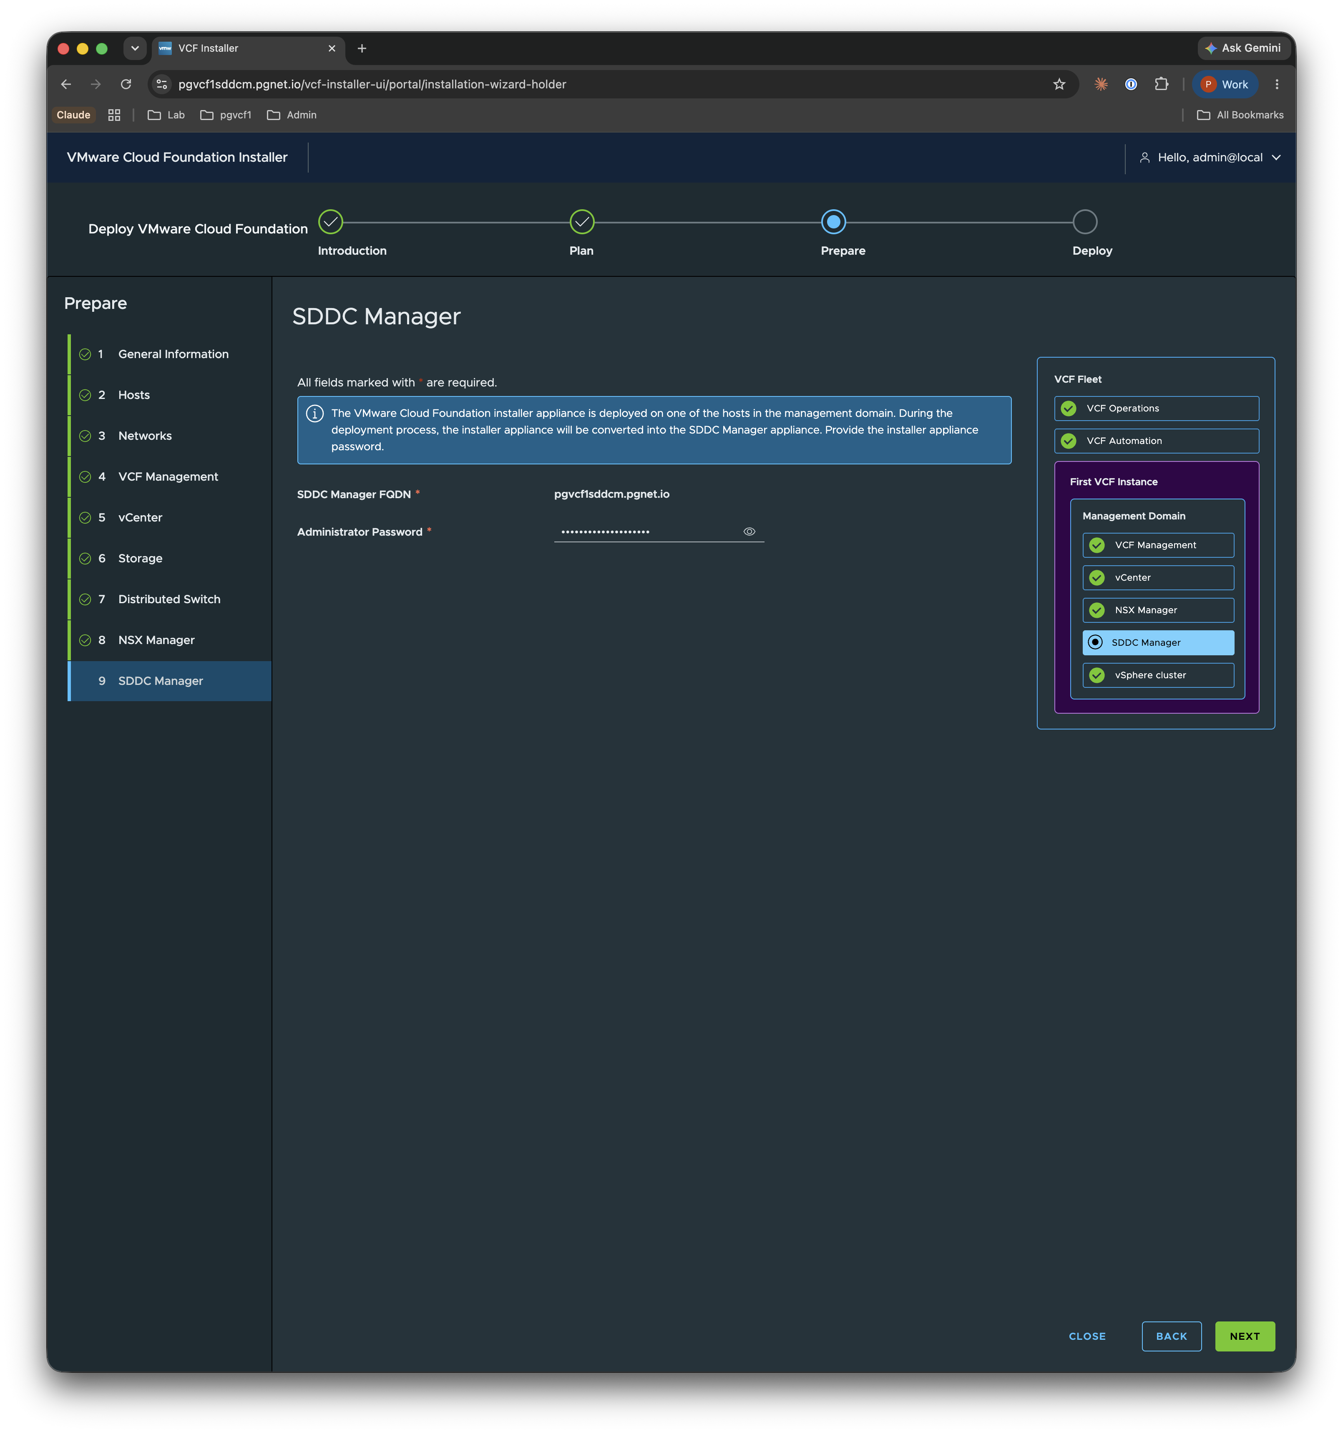The height and width of the screenshot is (1434, 1343).
Task: Go to step 6 Storage
Action: click(170, 558)
